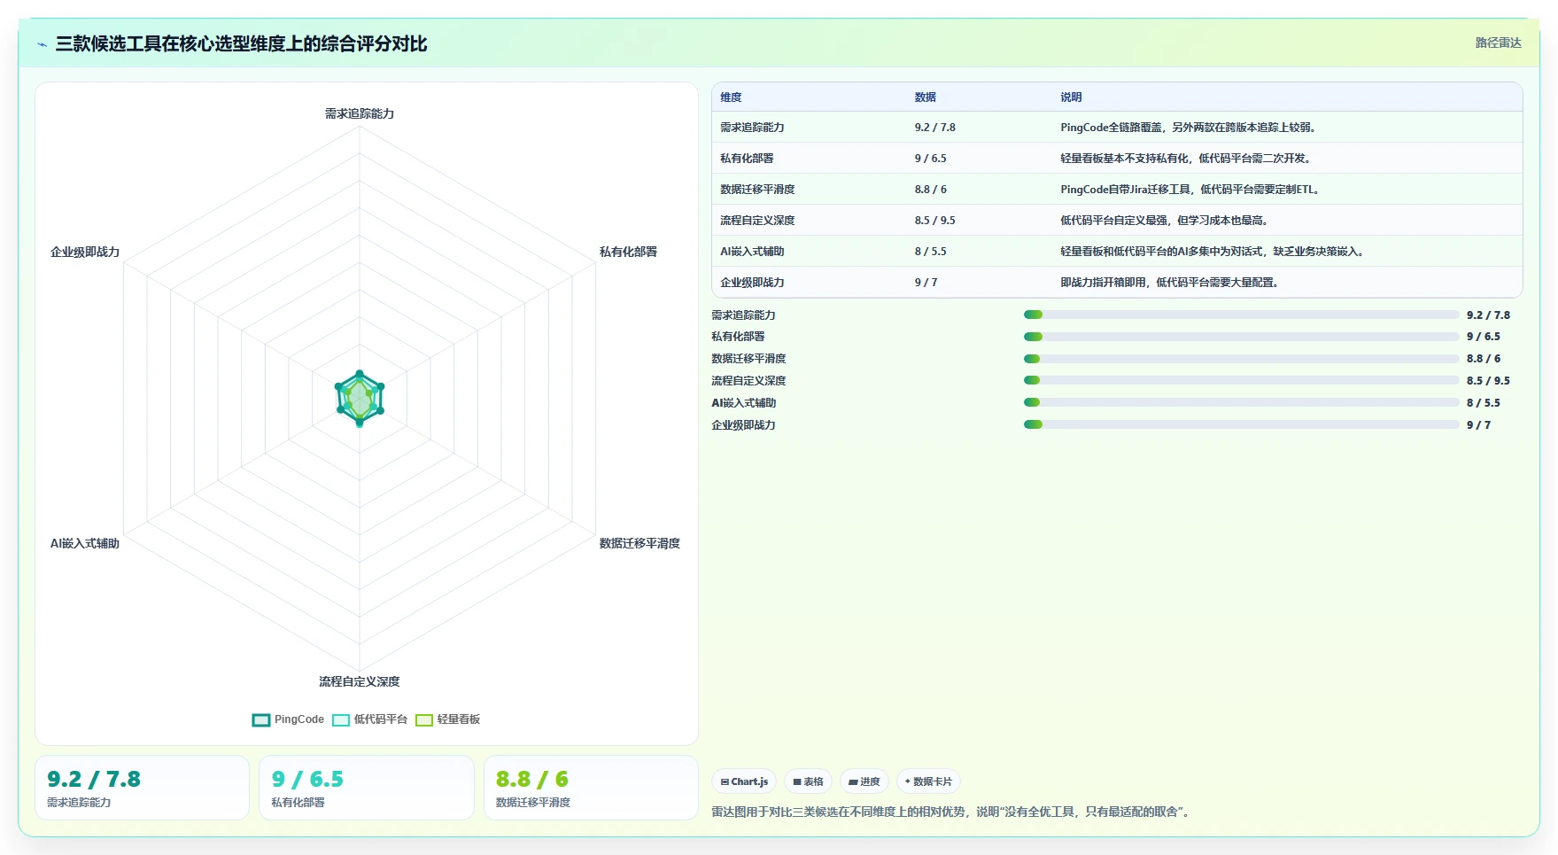This screenshot has width=1558, height=855.
Task: Click the note PingCode自带Jira迁移工具
Action: [x=1191, y=190]
